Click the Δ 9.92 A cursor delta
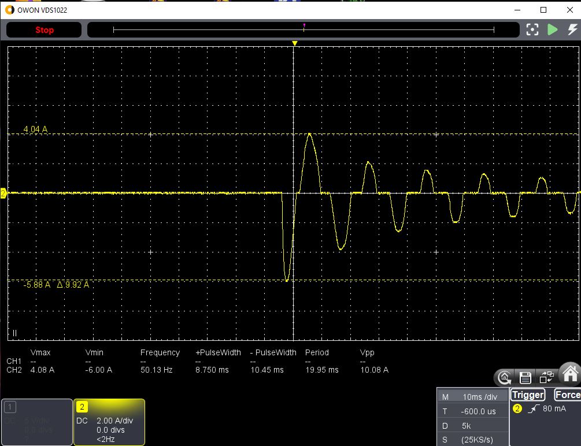581x446 pixels. (73, 285)
